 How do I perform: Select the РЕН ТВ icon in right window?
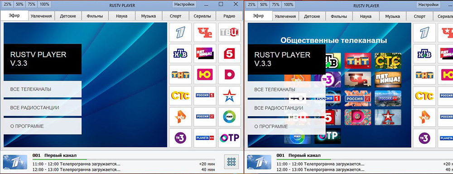pos(424,117)
